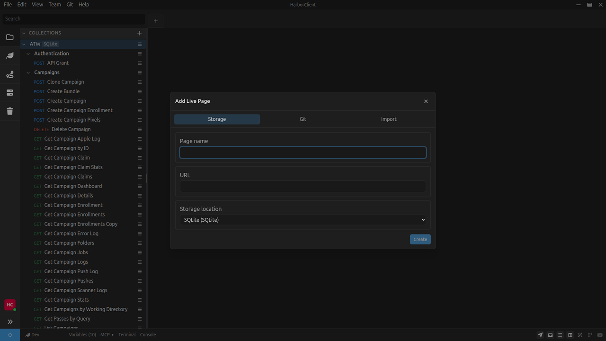606x341 pixels.
Task: Open Variables (10) in the status bar
Action: click(x=82, y=335)
